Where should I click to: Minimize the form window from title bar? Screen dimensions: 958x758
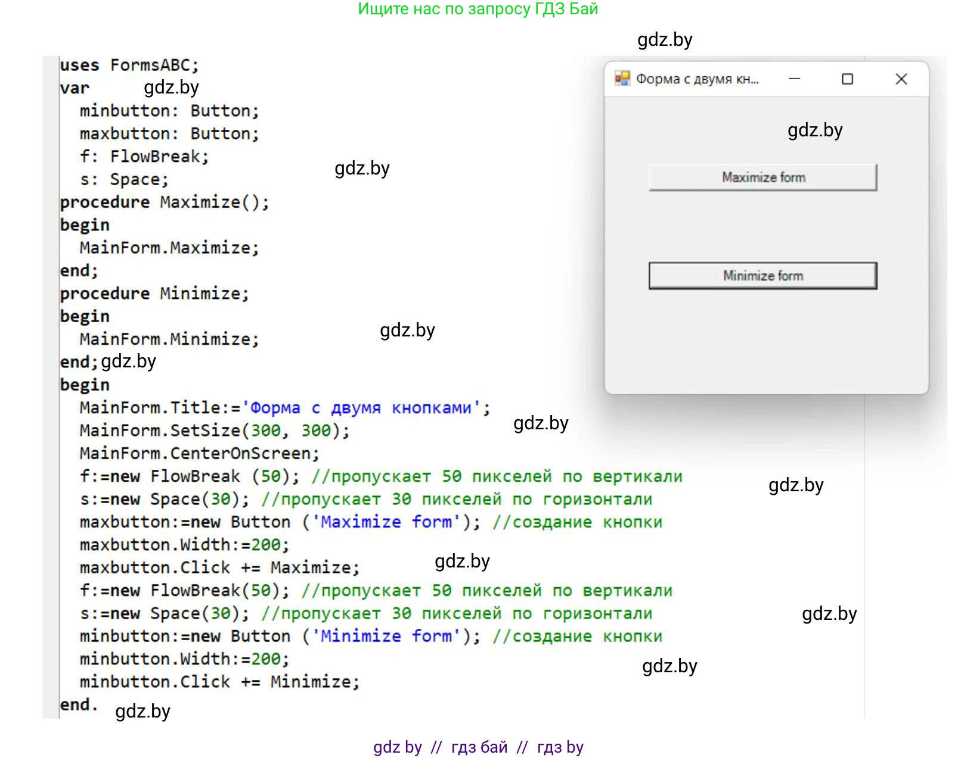point(794,79)
